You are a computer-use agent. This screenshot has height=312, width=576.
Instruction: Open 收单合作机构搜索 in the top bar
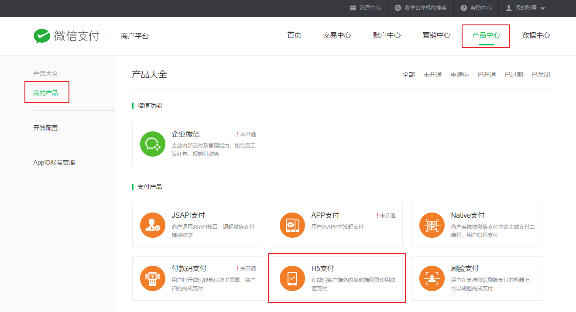click(425, 8)
